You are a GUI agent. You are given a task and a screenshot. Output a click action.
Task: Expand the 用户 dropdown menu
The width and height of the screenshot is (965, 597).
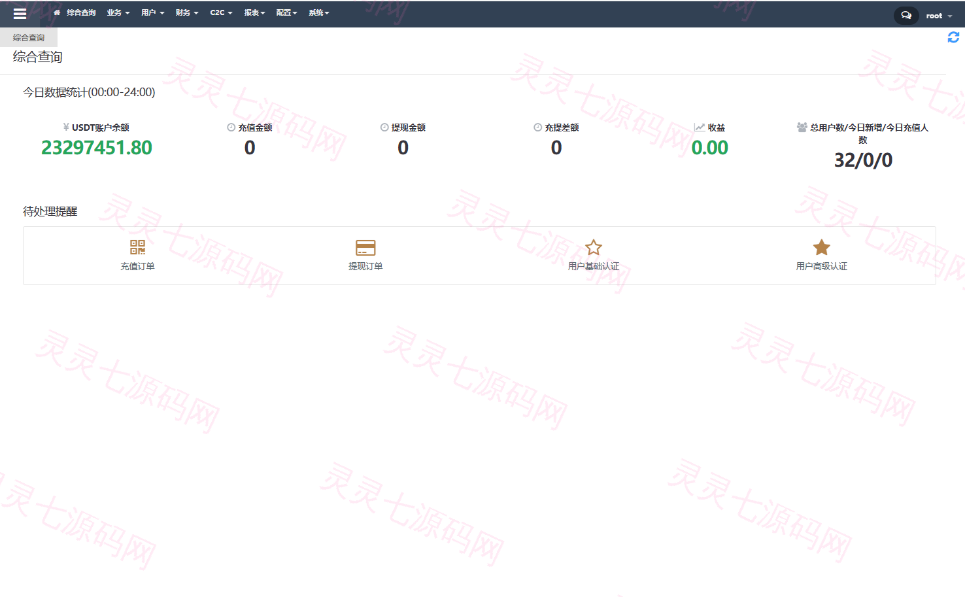[x=152, y=12]
